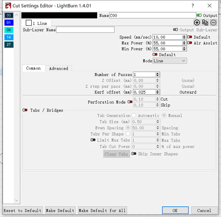The image size is (221, 217).
Task: Enable Perforation Mode switch
Action: (130, 102)
